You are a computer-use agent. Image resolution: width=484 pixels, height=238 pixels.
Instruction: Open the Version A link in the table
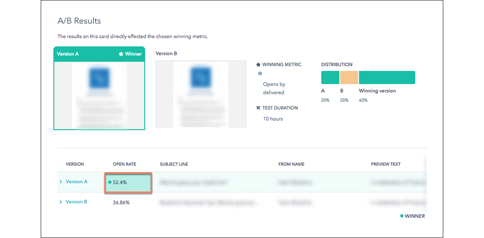click(77, 182)
